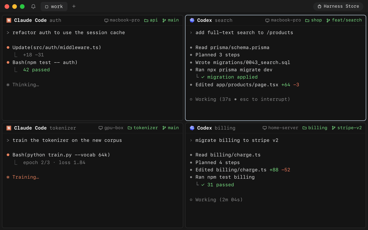Select macbook-pro host in search pane
The width and height of the screenshot is (368, 230).
(283, 20)
